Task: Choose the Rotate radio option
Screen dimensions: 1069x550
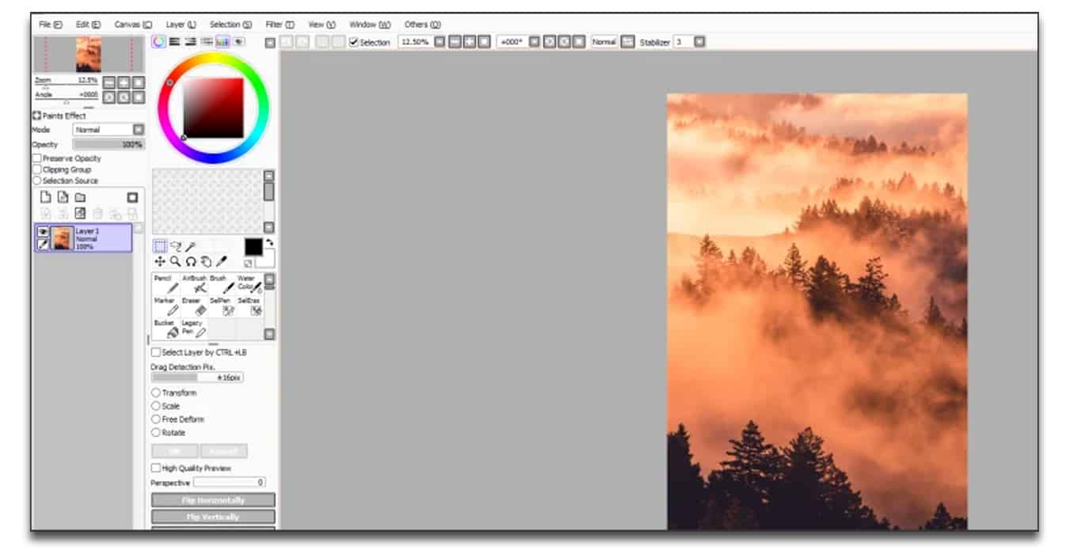Action: pyautogui.click(x=156, y=433)
